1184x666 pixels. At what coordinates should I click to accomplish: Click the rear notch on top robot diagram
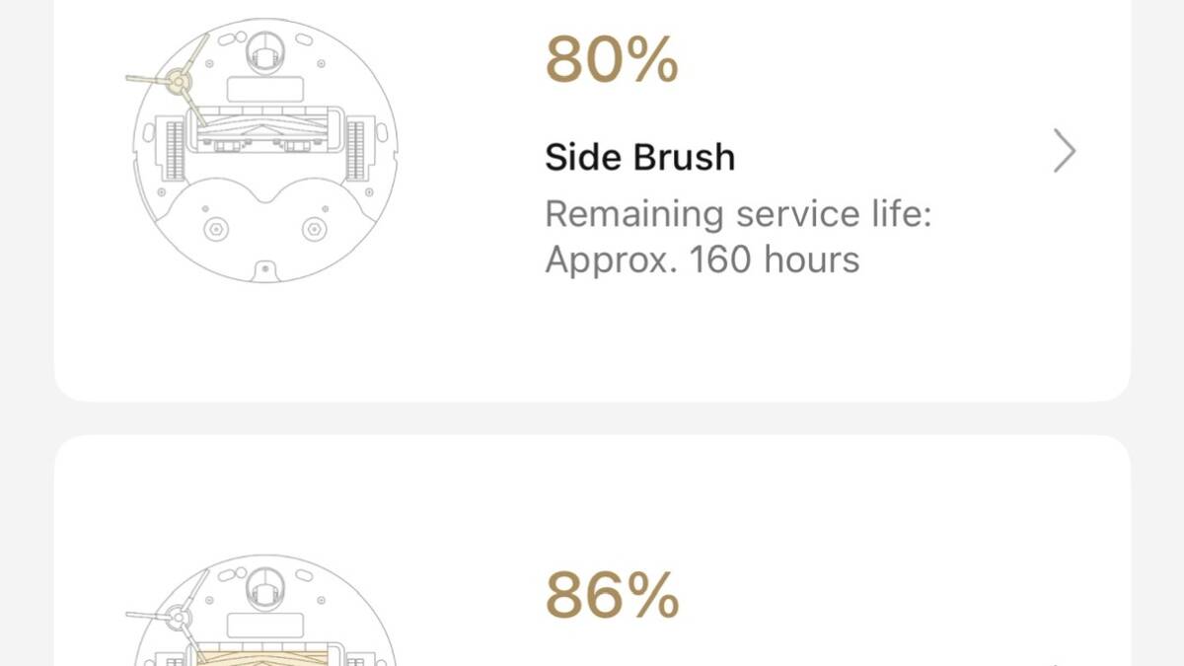click(x=264, y=267)
